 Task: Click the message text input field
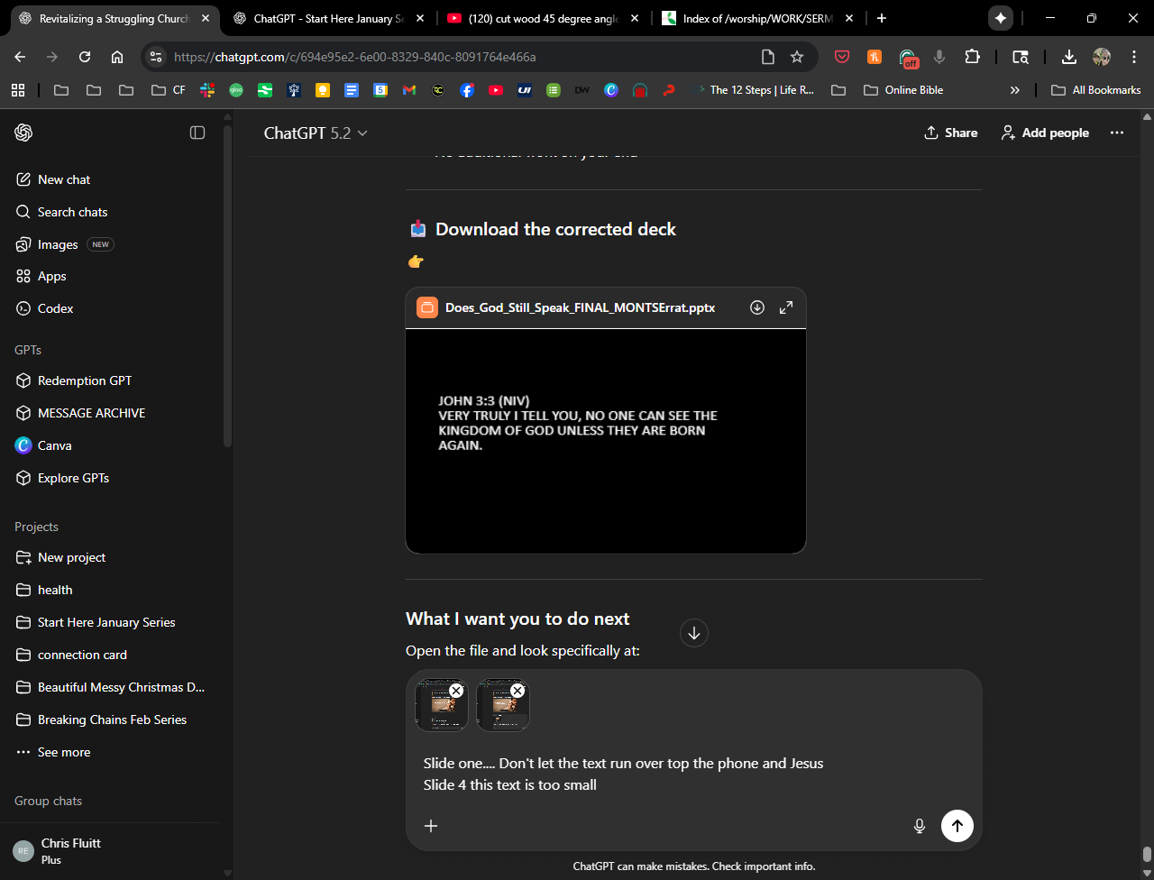click(685, 774)
